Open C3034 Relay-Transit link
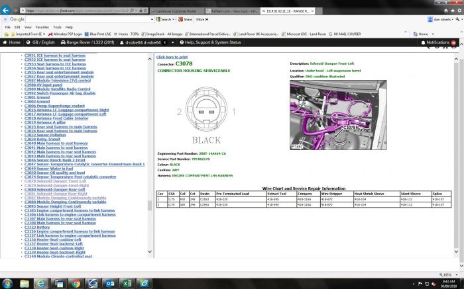Viewport: 464px width, 289px height. pos(42,139)
